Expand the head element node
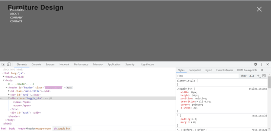 pyautogui.click(x=4, y=77)
